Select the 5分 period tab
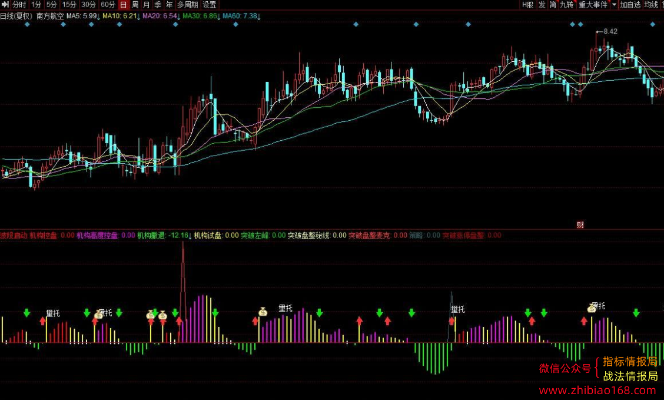 coord(52,5)
